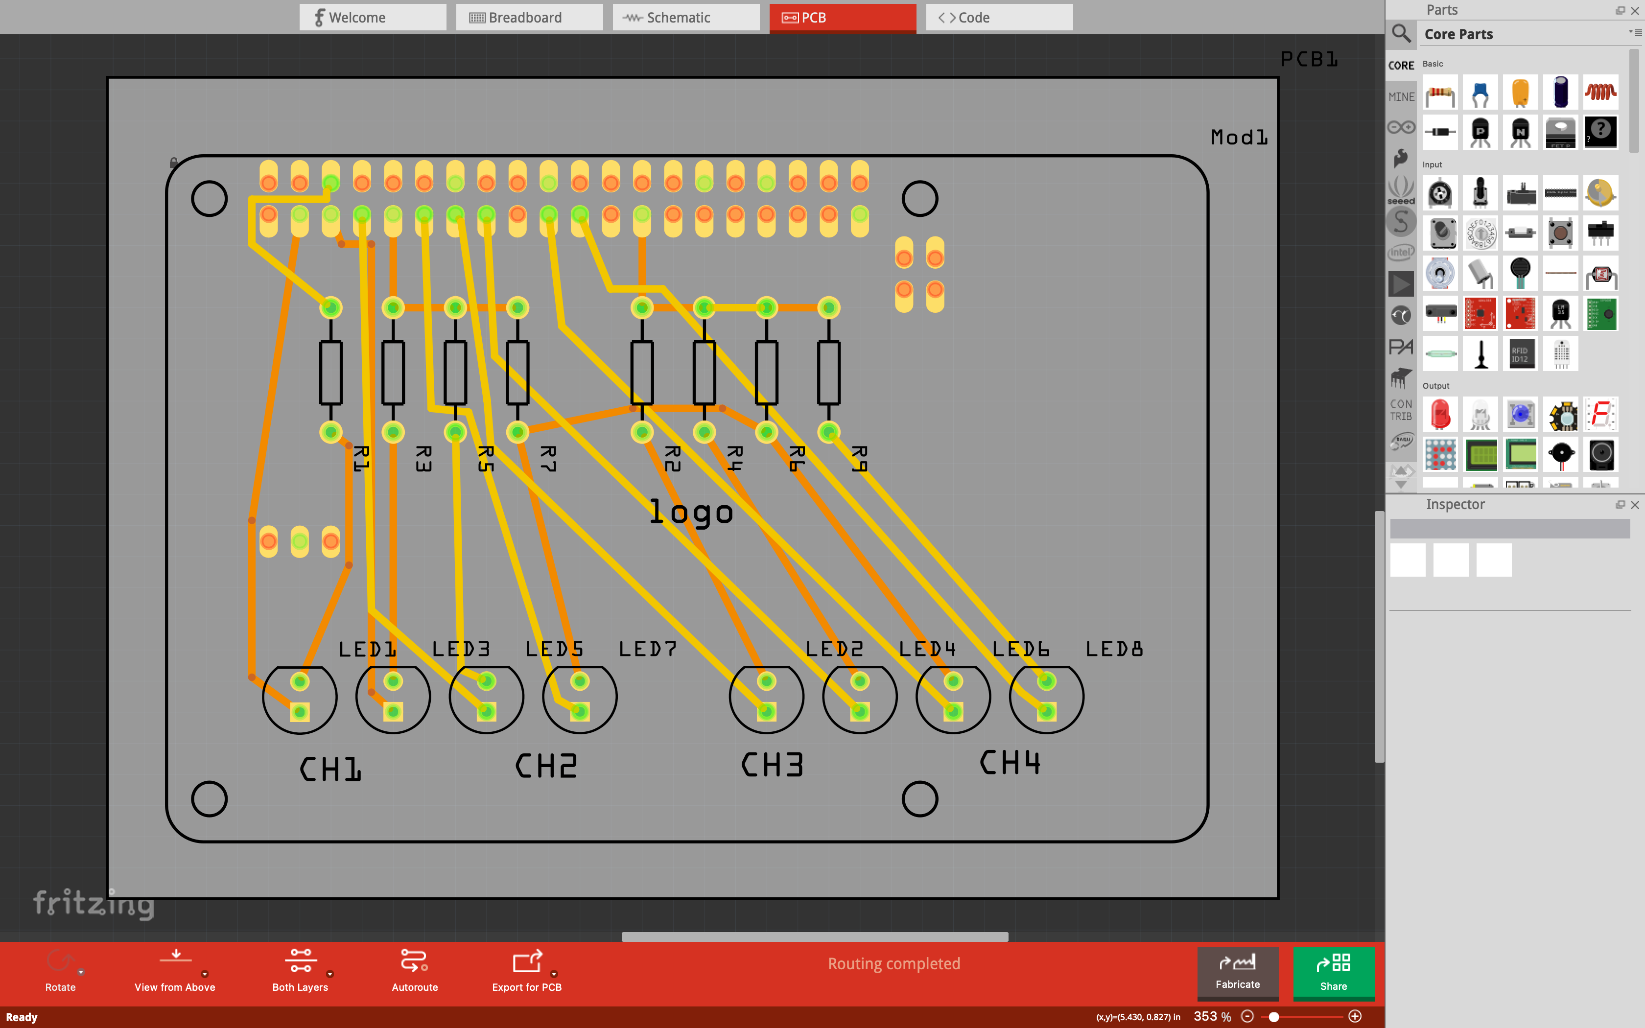1645x1028 pixels.
Task: Click the zoom out minus icon
Action: [x=1247, y=1016]
